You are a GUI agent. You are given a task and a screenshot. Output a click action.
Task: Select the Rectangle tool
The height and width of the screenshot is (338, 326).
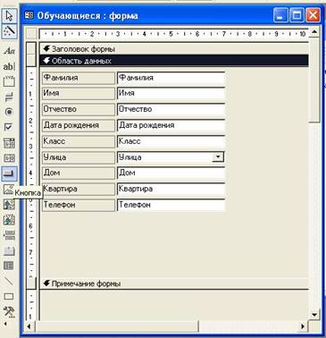click(x=9, y=296)
